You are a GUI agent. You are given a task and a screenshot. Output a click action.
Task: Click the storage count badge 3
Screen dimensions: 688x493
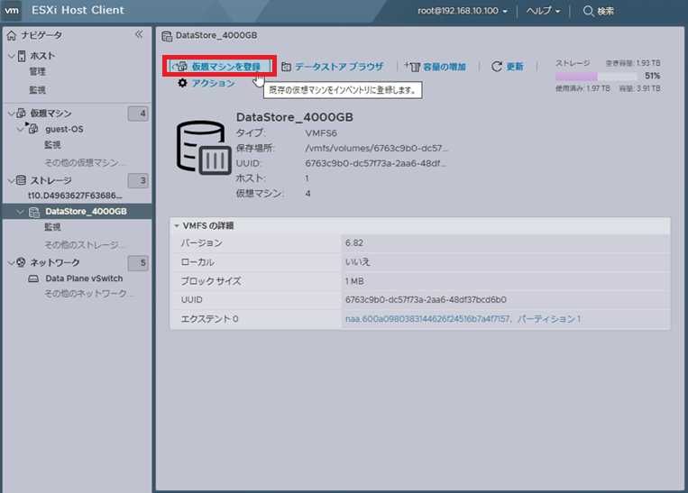point(138,181)
